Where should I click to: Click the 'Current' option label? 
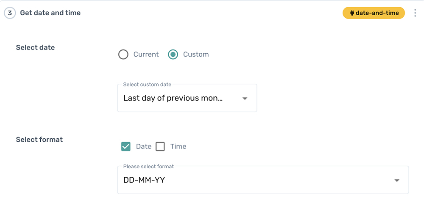[x=146, y=55]
